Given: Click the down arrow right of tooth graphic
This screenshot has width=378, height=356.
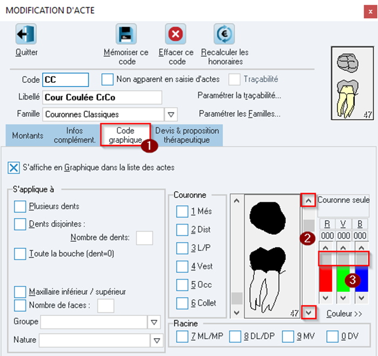Looking at the screenshot, I should [x=309, y=313].
